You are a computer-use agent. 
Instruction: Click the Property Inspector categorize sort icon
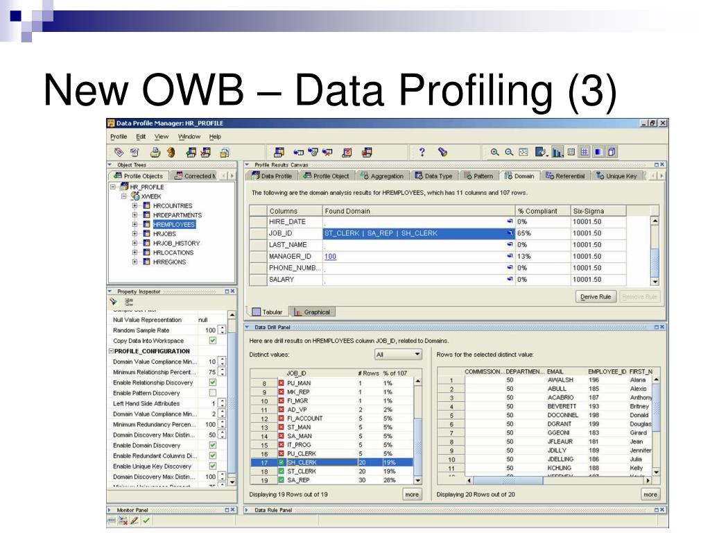(129, 301)
